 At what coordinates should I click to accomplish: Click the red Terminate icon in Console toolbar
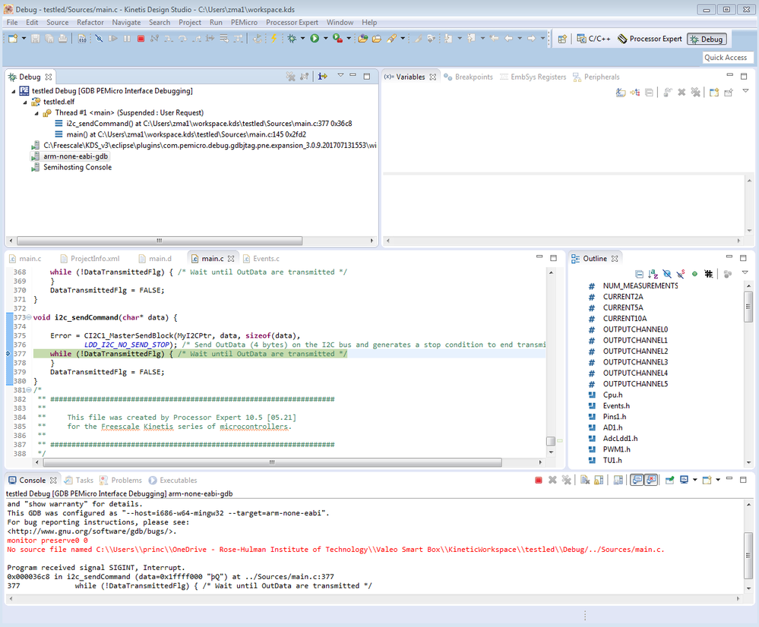tap(538, 480)
